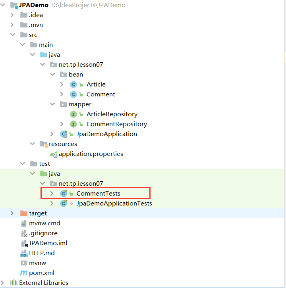The width and height of the screenshot is (286, 288).
Task: Expand the Article class node
Action: click(x=62, y=84)
